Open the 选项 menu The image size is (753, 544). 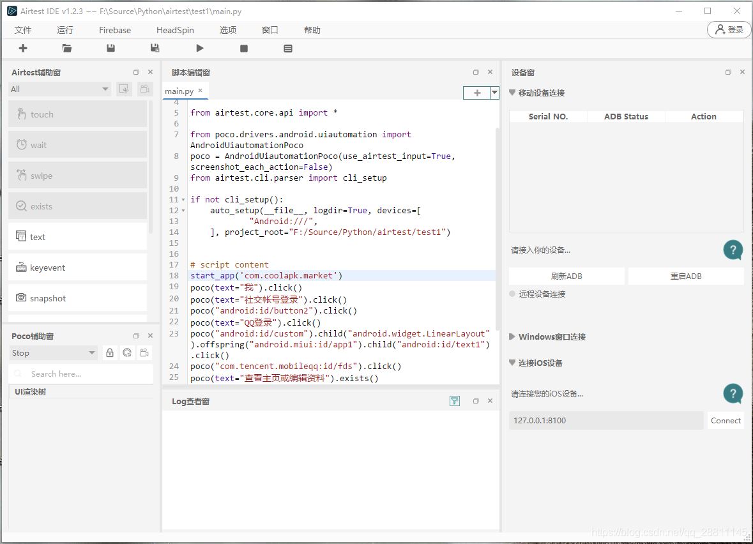coord(227,30)
